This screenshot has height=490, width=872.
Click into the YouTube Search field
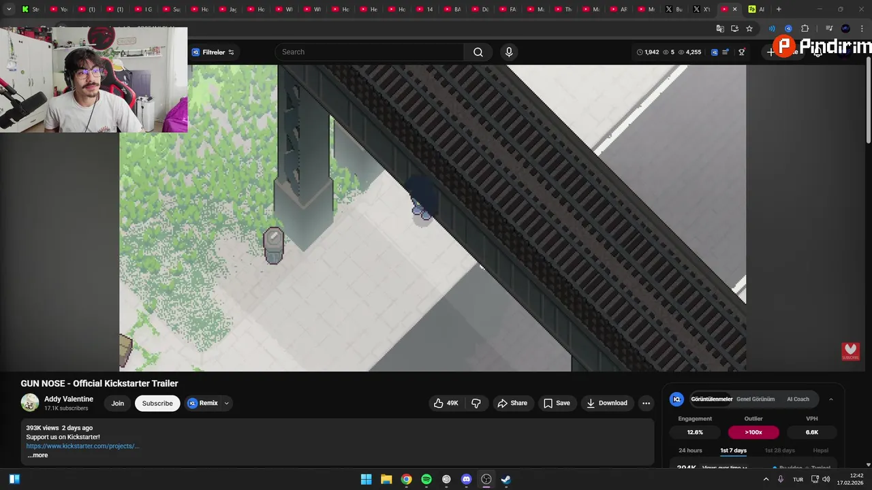370,52
